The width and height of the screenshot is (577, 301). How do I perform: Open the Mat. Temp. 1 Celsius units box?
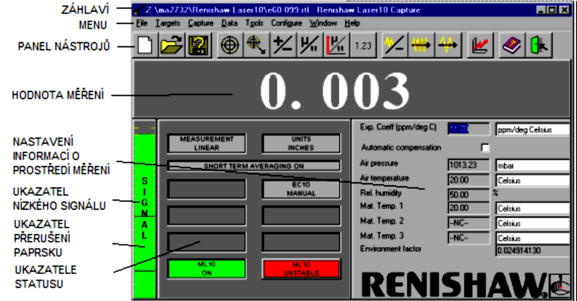coord(532,209)
